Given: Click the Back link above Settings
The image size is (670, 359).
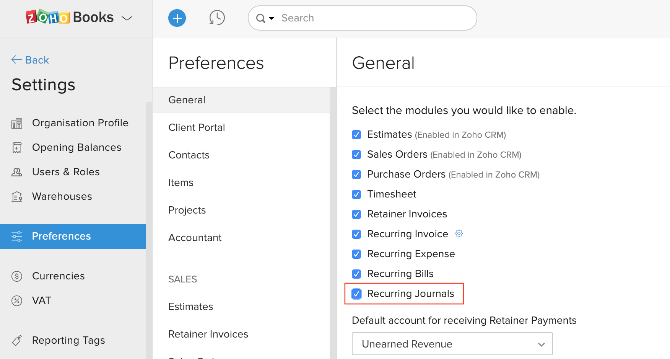Looking at the screenshot, I should [x=30, y=60].
